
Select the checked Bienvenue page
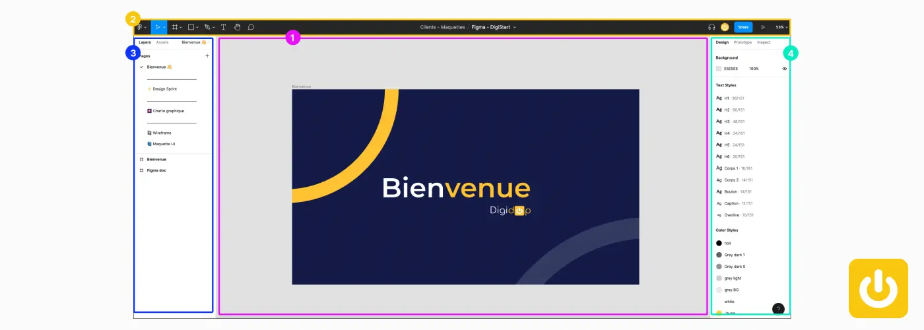159,67
